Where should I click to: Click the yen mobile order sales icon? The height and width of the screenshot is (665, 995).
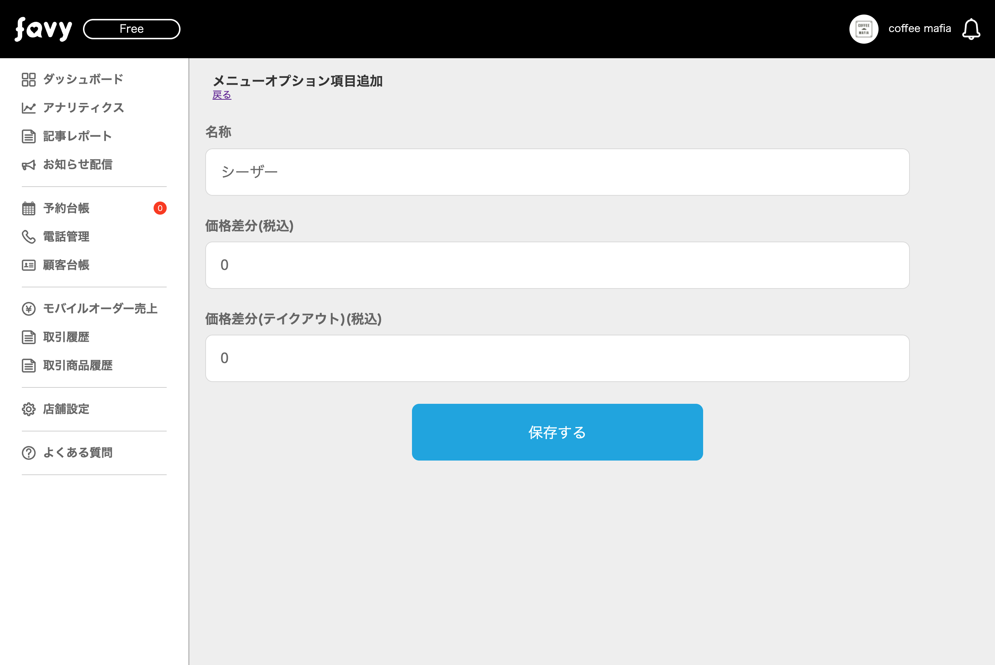[28, 309]
